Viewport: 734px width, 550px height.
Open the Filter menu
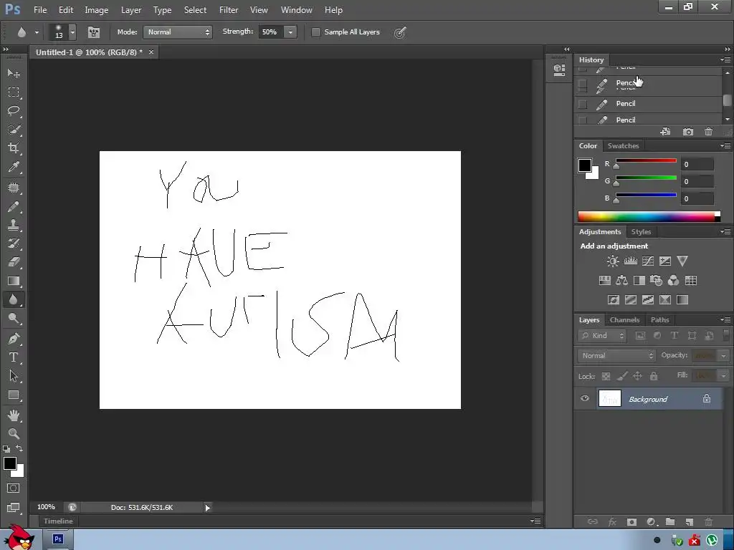tap(229, 10)
